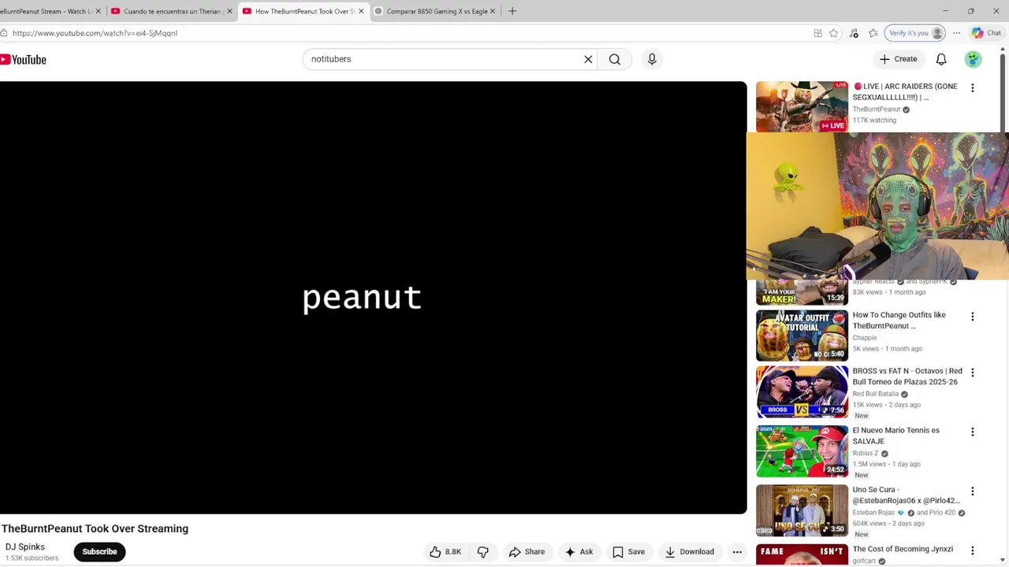
Task: Open How To Change Outfits title
Action: coord(899,321)
